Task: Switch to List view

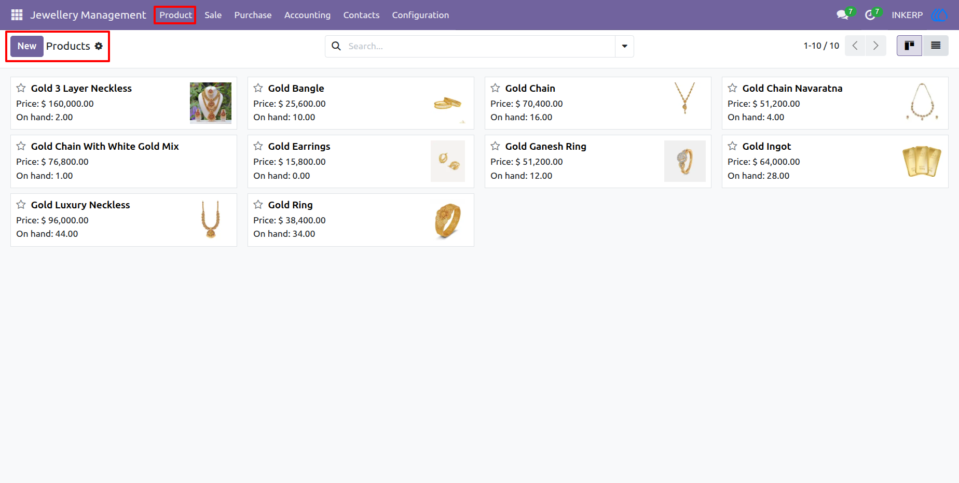Action: 936,46
